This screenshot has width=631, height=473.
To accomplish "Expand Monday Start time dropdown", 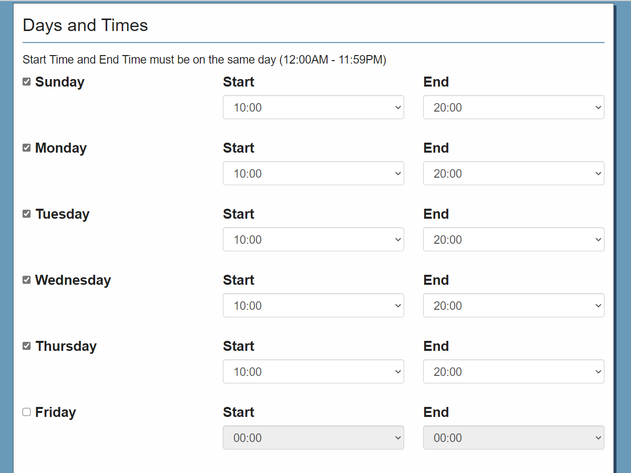I will click(313, 174).
